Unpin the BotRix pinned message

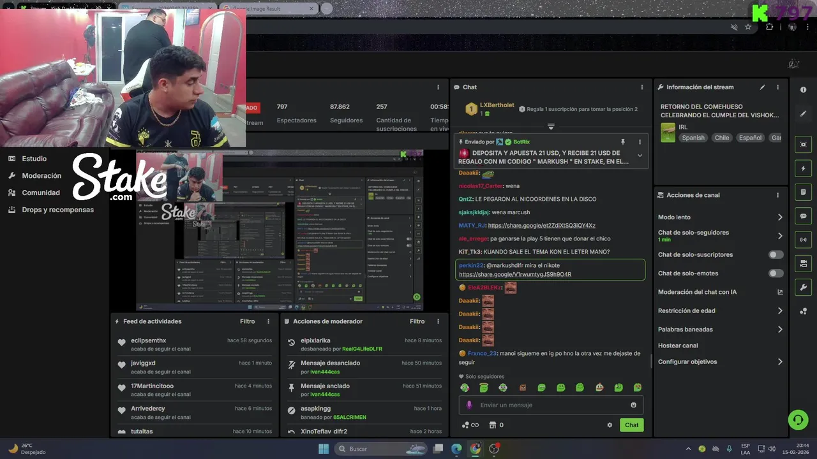(x=623, y=142)
